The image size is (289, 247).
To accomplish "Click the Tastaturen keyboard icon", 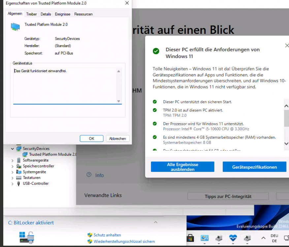I will (18, 178).
